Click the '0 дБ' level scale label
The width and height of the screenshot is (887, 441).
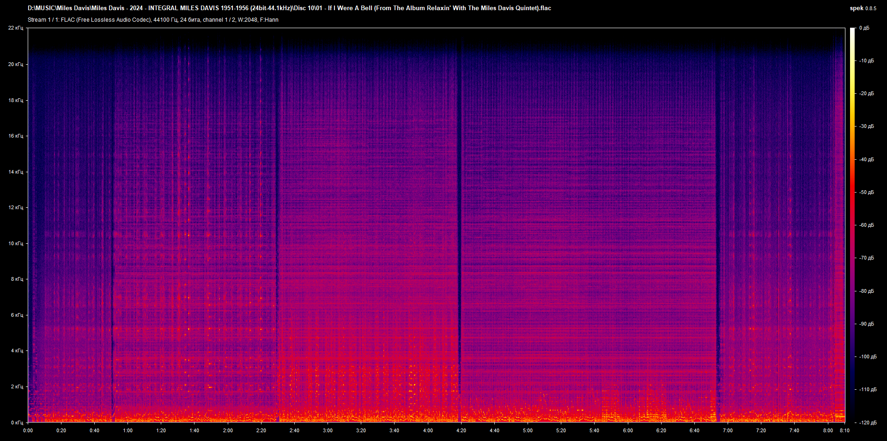click(x=864, y=28)
